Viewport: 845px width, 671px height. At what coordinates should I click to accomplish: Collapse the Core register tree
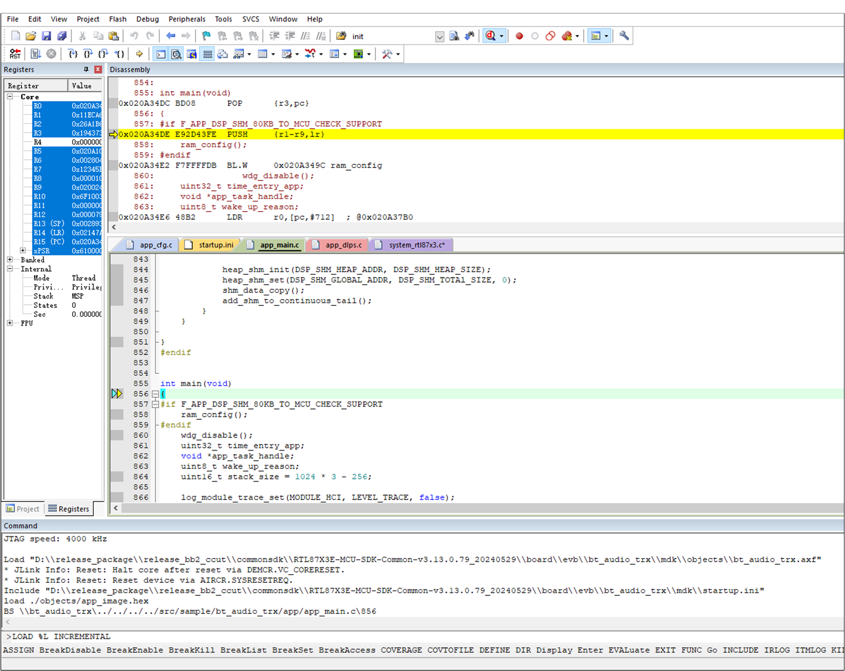point(10,97)
